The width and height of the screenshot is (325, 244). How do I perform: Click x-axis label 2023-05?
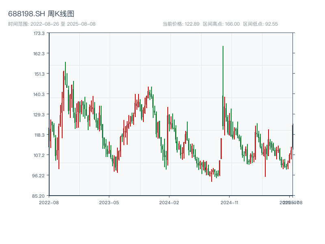pyautogui.click(x=109, y=203)
